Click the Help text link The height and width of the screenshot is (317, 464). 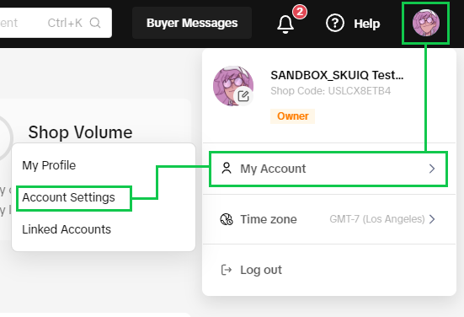(x=366, y=24)
